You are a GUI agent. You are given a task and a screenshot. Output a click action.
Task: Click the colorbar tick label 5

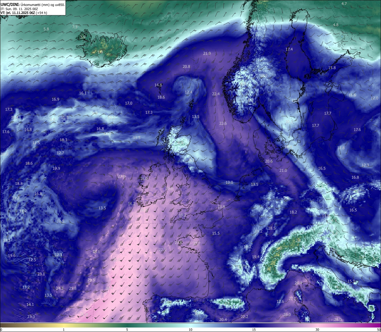tap(127, 330)
